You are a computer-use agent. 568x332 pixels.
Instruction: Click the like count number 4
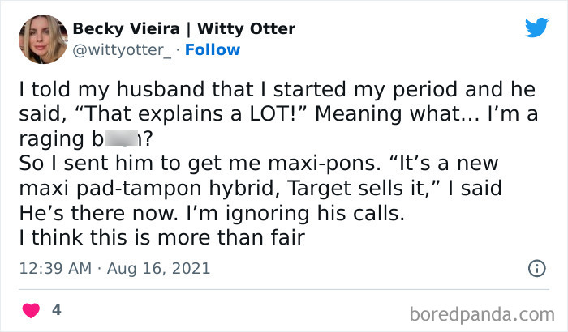point(58,310)
